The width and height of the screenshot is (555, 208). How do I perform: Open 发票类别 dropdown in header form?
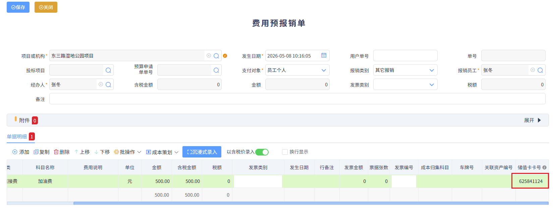coord(432,85)
